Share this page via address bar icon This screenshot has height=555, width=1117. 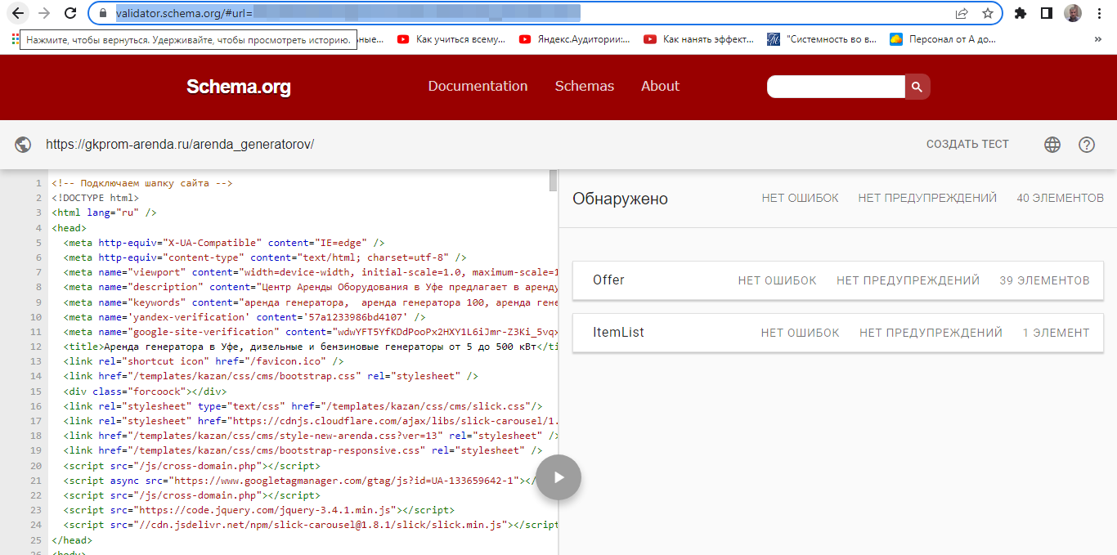[x=962, y=13]
